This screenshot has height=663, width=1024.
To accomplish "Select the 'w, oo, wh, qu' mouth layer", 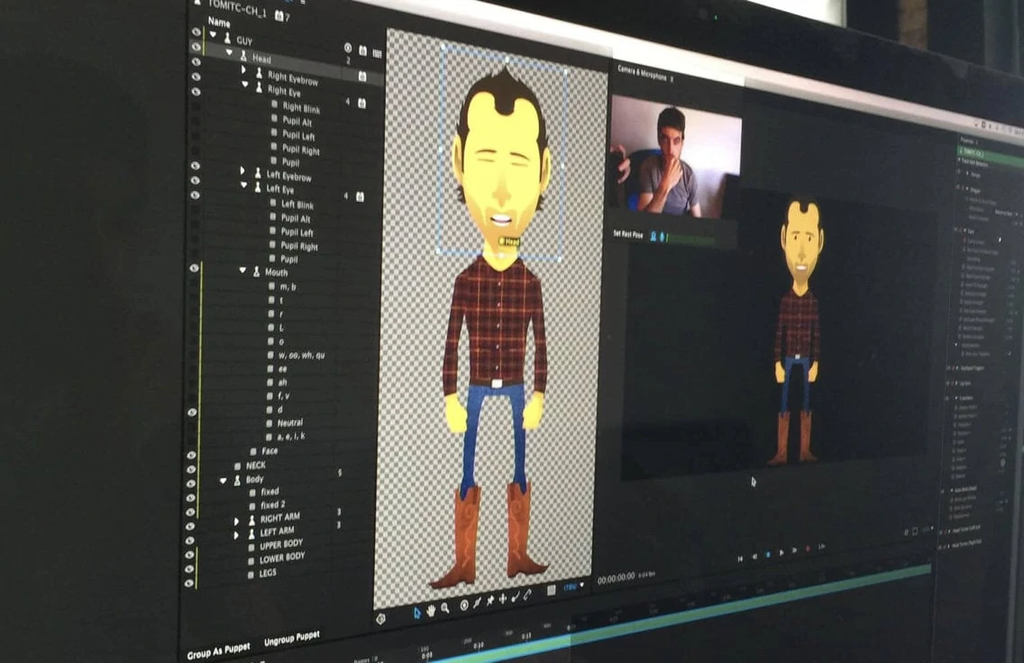I will click(301, 356).
